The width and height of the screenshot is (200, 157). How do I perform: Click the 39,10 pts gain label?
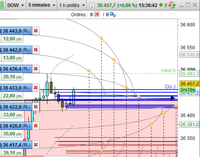pos(12,153)
